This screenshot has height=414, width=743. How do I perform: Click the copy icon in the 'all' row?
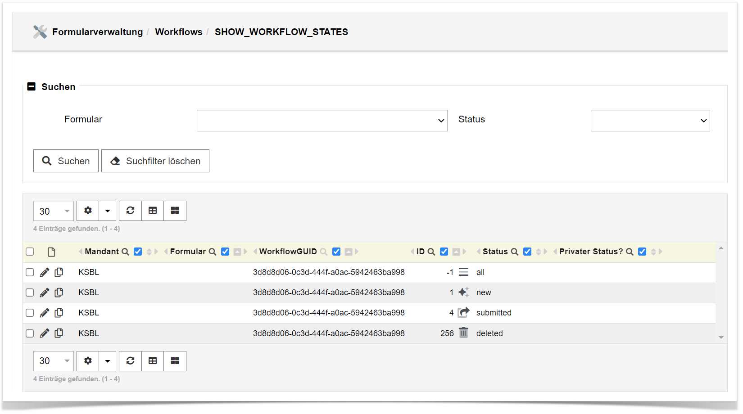click(x=59, y=272)
